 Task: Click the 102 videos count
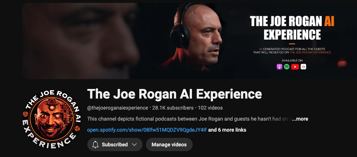(210, 108)
